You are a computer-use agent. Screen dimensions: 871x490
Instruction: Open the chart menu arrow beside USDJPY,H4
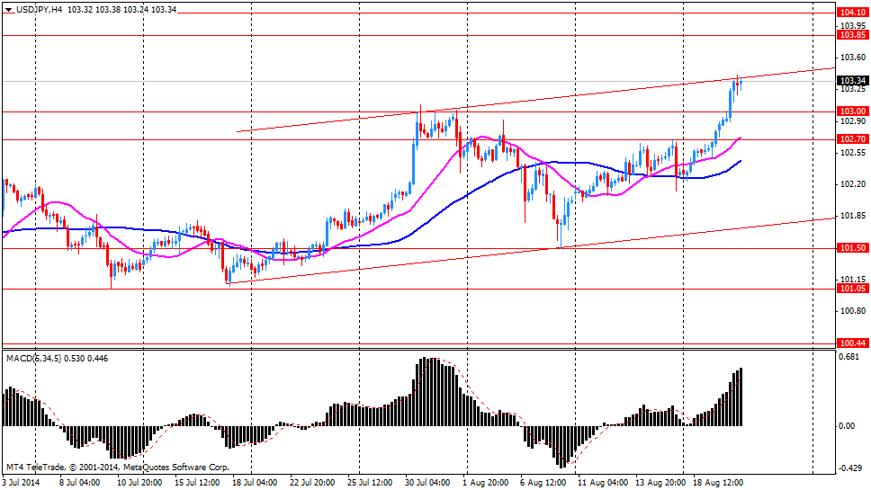pyautogui.click(x=8, y=9)
